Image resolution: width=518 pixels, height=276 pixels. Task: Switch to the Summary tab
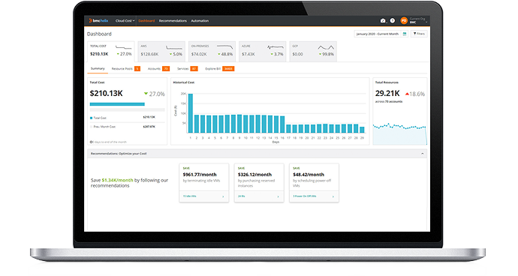pyautogui.click(x=98, y=69)
